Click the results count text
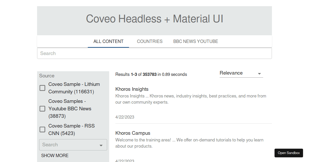 tap(151, 74)
